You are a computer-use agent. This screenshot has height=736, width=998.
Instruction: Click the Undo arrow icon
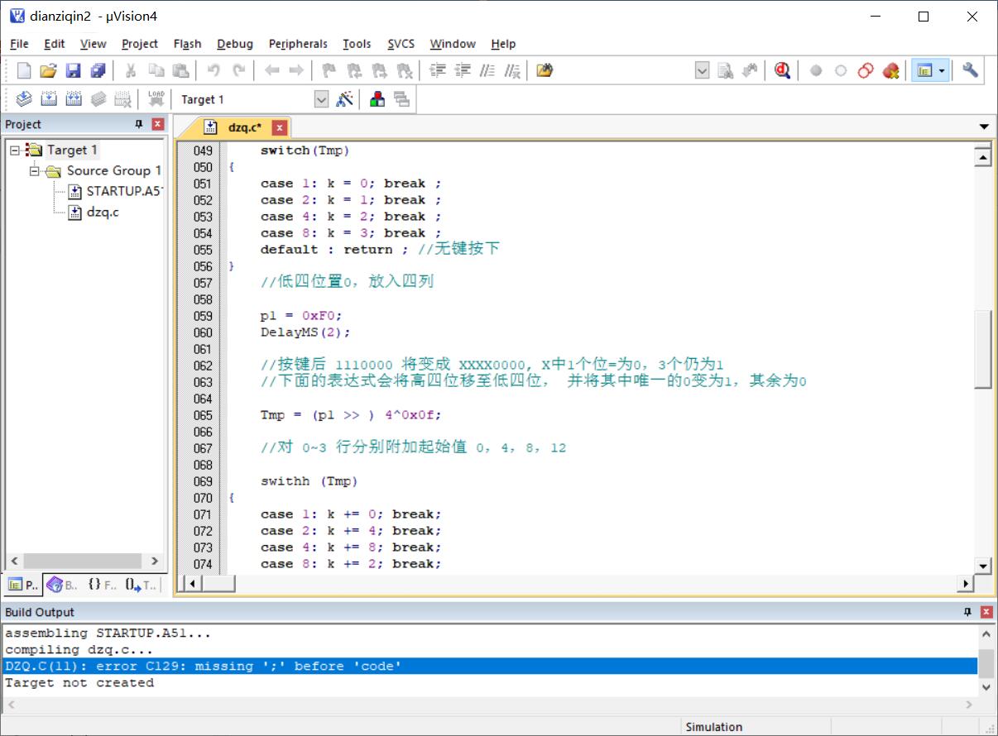[214, 71]
